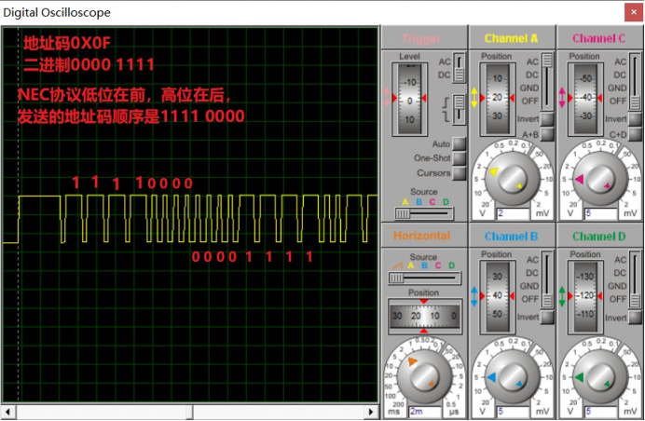Image resolution: width=645 pixels, height=421 pixels.
Task: Click the trigger edge slope switch
Action: pyautogui.click(x=460, y=109)
